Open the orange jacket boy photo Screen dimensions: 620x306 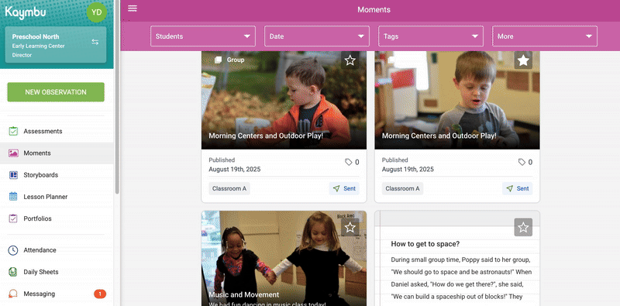coord(284,100)
